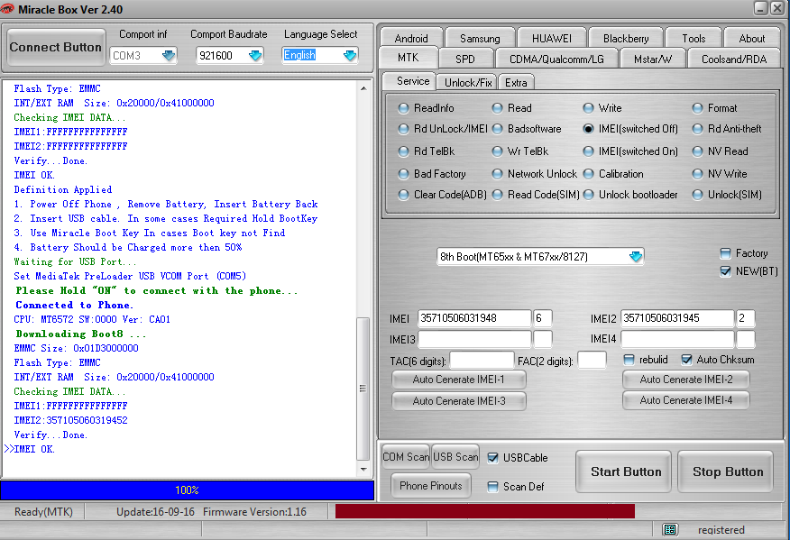Select Rd Anti-theft radio option
790x540 pixels.
pos(697,129)
